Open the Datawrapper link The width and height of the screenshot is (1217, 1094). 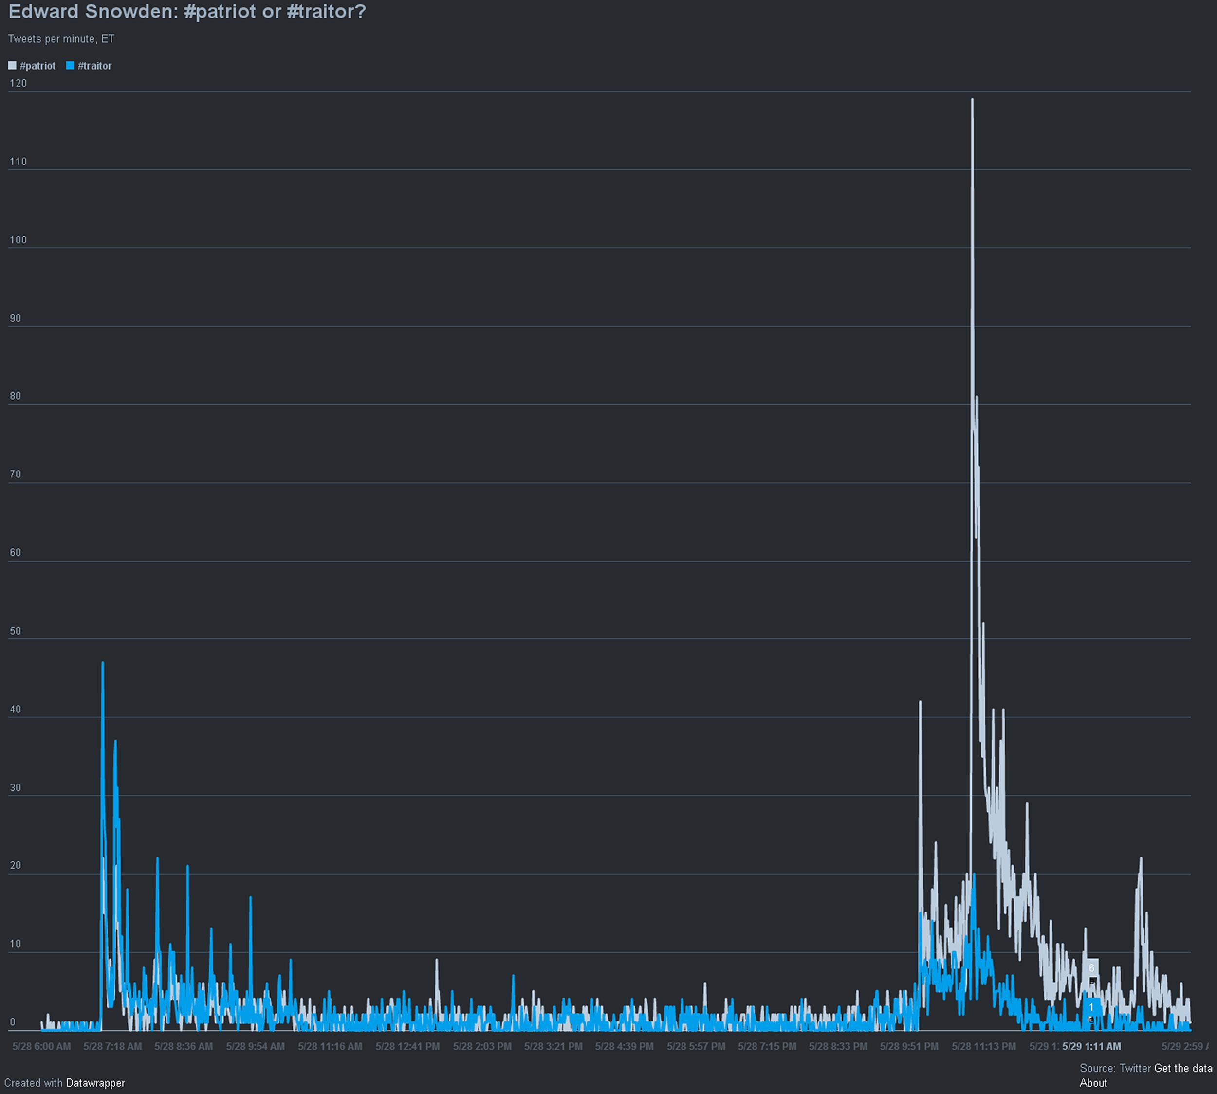95,1083
